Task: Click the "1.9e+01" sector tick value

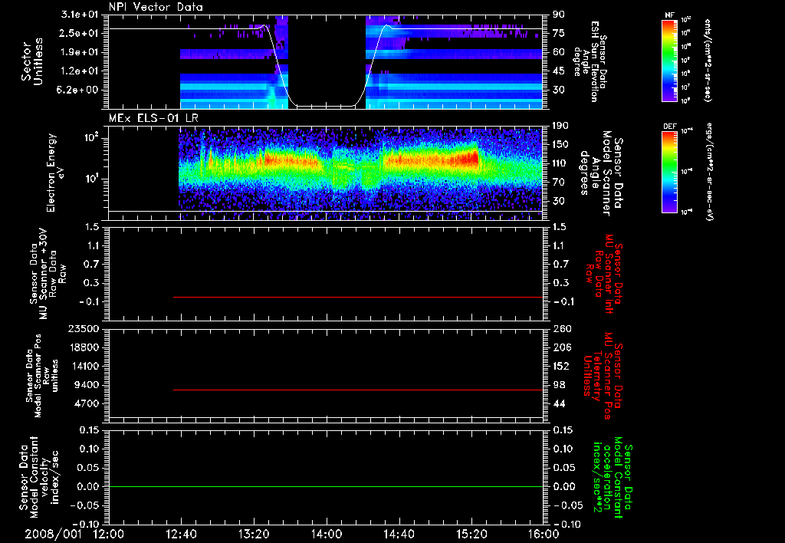Action: [80, 52]
